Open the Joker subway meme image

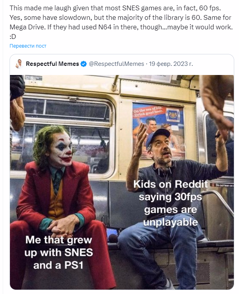click(122, 182)
